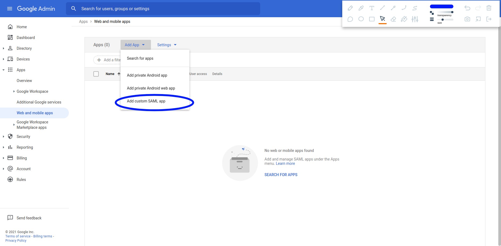
Task: Open Terms of service link
Action: pyautogui.click(x=18, y=236)
